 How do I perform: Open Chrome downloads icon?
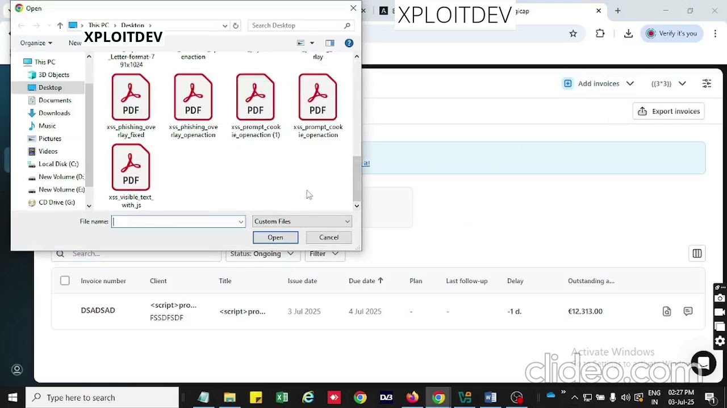[628, 33]
